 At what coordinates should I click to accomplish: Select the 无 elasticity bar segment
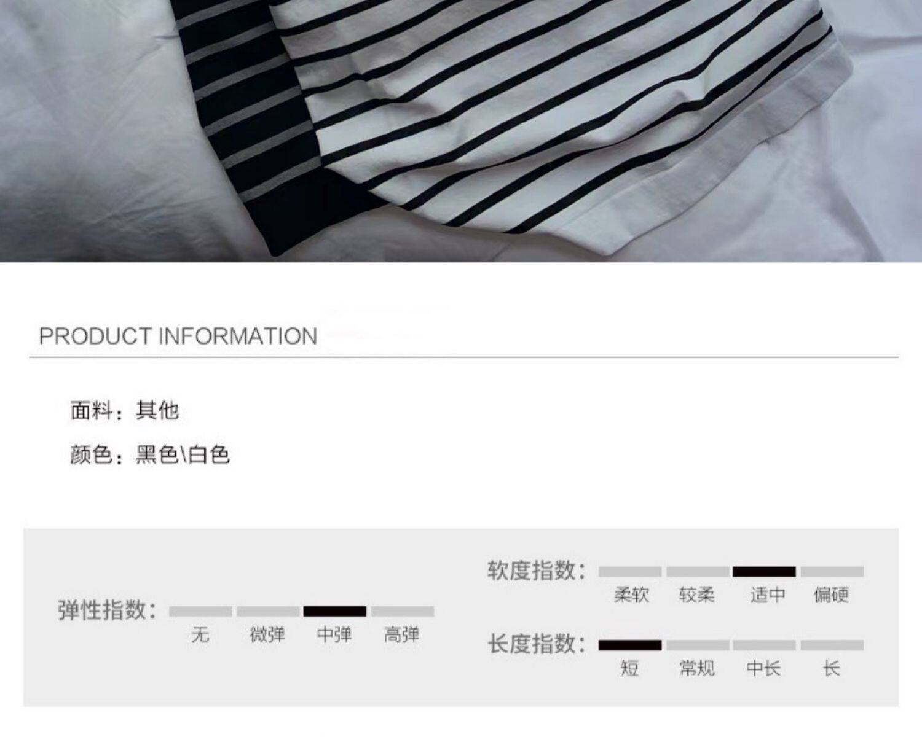(x=200, y=611)
